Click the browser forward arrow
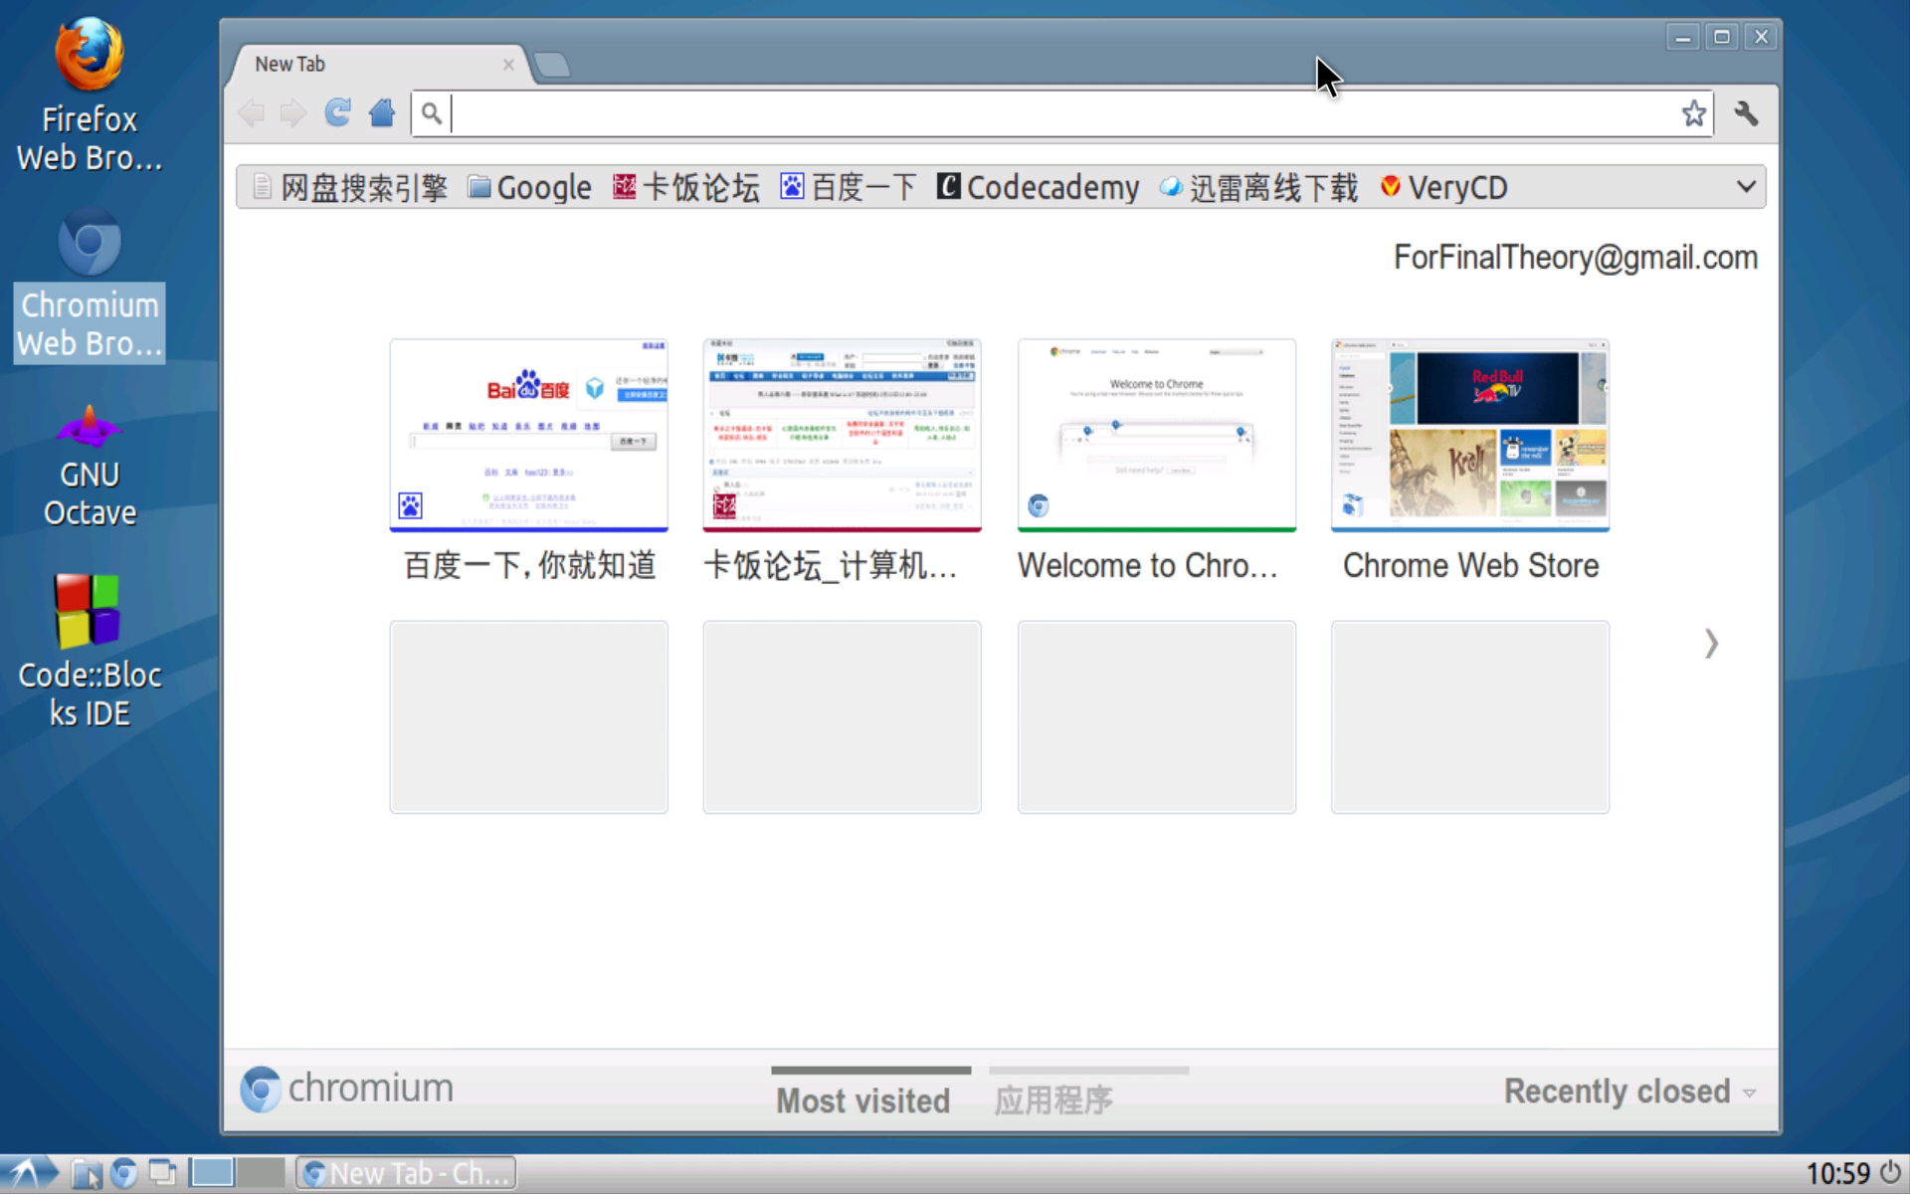This screenshot has height=1194, width=1910. click(293, 113)
